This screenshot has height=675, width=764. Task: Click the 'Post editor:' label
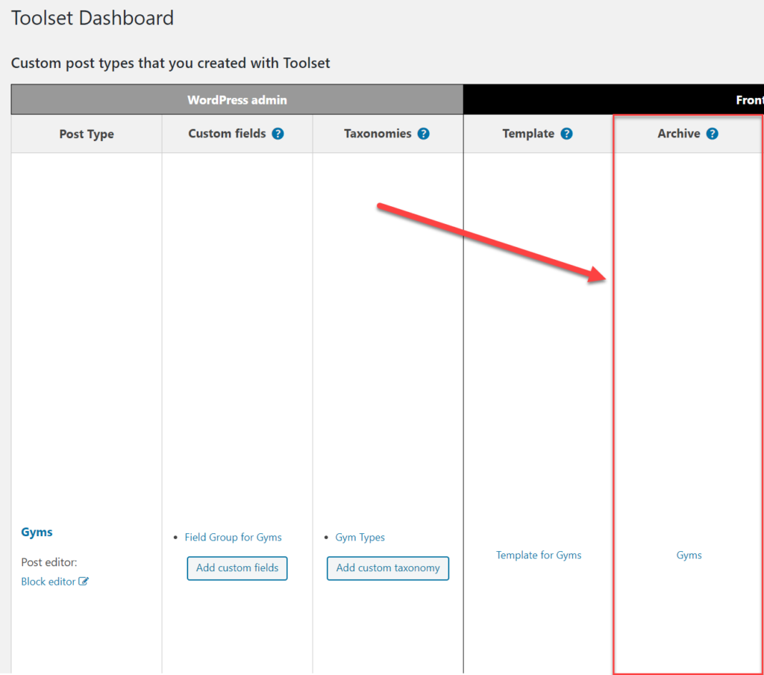point(48,562)
